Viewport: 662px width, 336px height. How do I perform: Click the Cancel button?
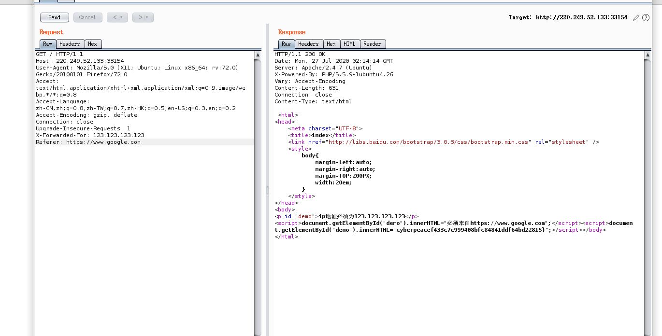[x=87, y=17]
